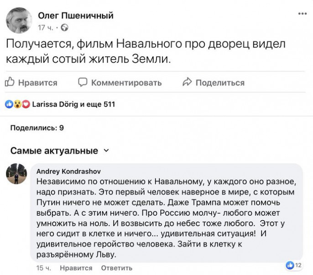313x275 pixels.
Task: Click Ответить to reply to comment
Action: [x=116, y=268]
